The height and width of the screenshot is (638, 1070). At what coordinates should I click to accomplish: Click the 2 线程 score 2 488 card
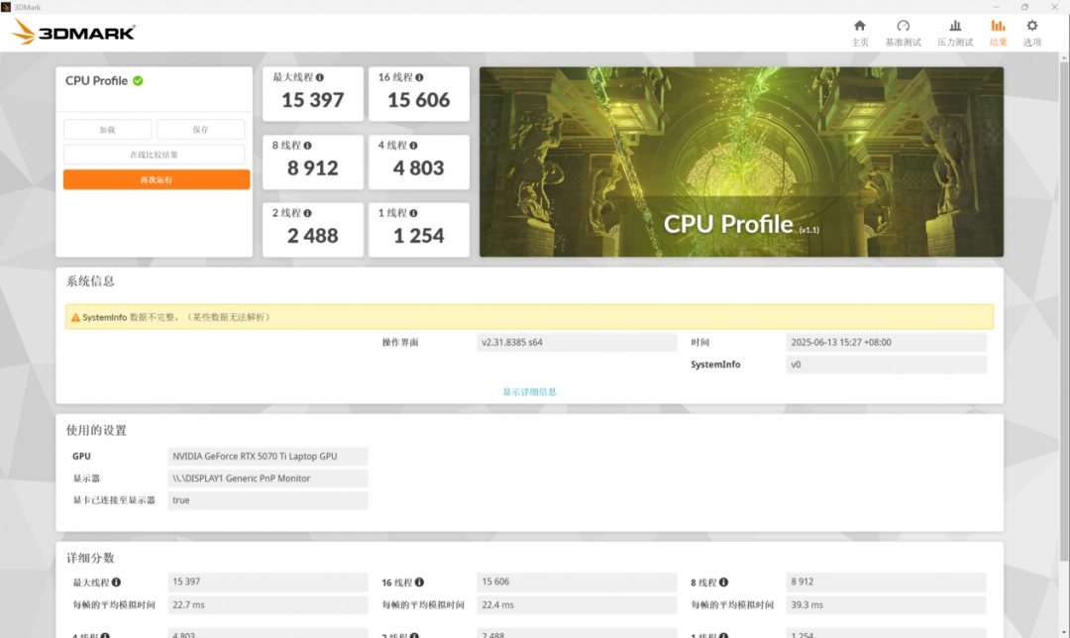point(312,230)
